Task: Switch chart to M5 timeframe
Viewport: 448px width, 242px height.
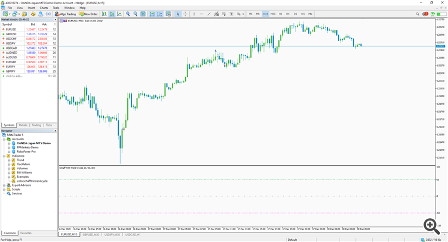Action: 257,14
